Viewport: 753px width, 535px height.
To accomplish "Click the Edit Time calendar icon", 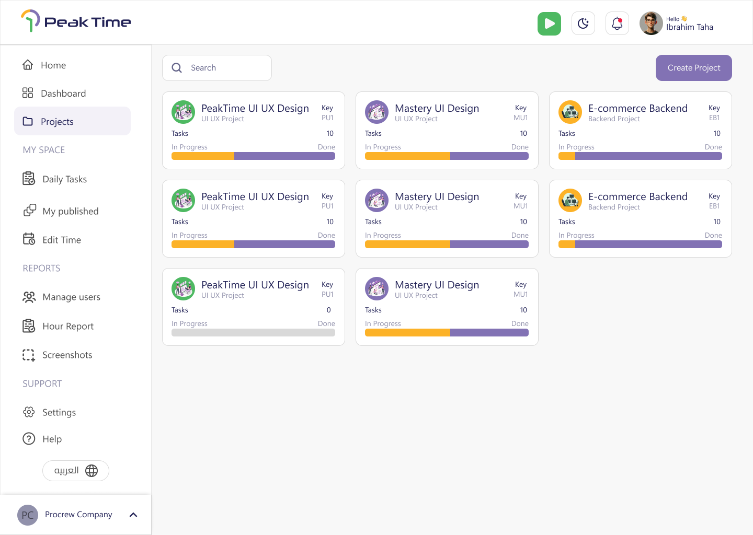I will (x=29, y=239).
